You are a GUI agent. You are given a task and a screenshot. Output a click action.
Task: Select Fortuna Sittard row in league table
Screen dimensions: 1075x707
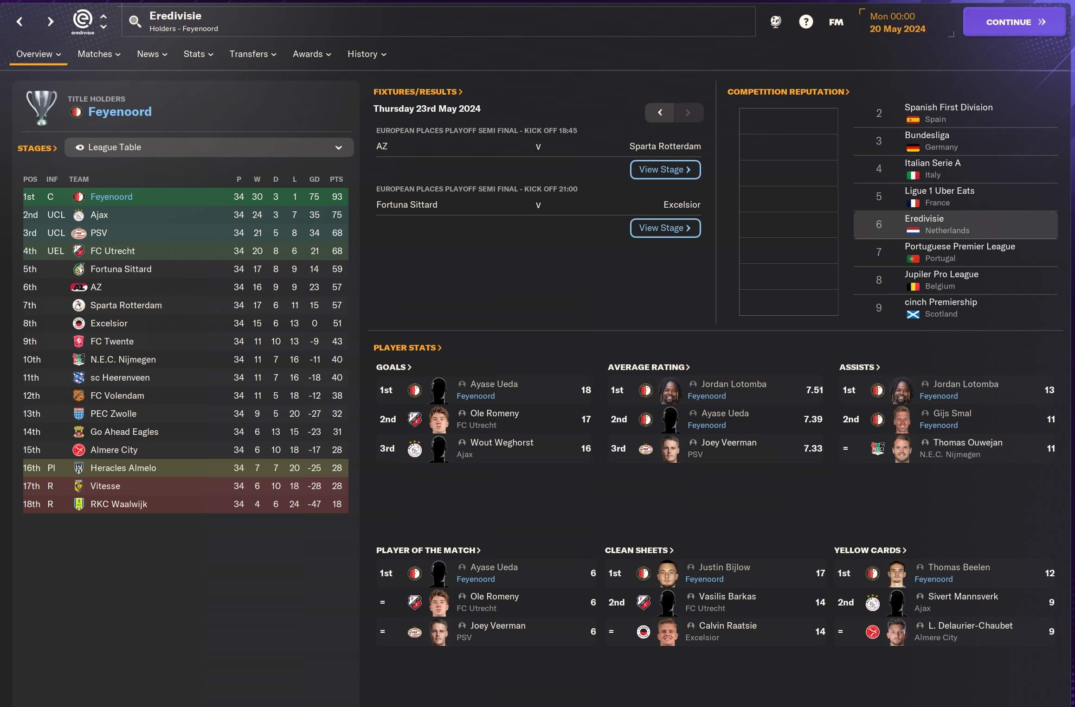pos(186,269)
